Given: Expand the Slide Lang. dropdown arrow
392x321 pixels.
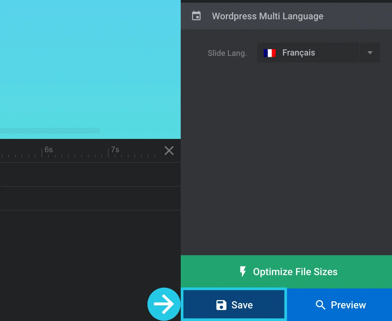Looking at the screenshot, I should tap(370, 53).
